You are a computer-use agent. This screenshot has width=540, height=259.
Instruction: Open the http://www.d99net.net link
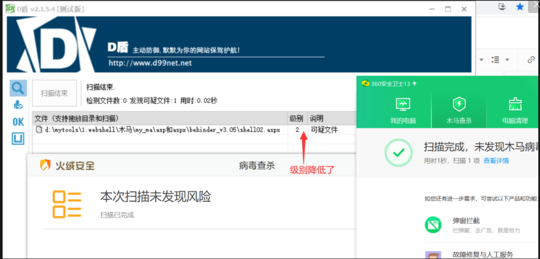click(150, 63)
